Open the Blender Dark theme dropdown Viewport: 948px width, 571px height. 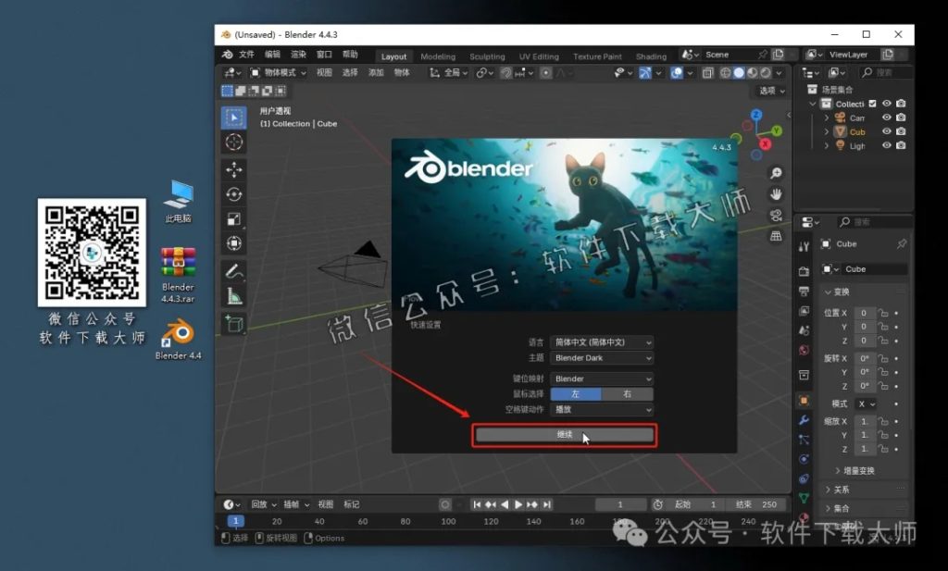coord(602,359)
